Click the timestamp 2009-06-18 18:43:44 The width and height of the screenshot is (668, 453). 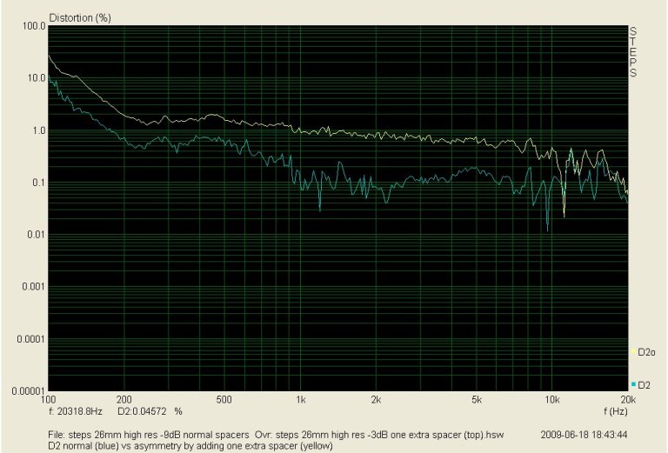584,435
